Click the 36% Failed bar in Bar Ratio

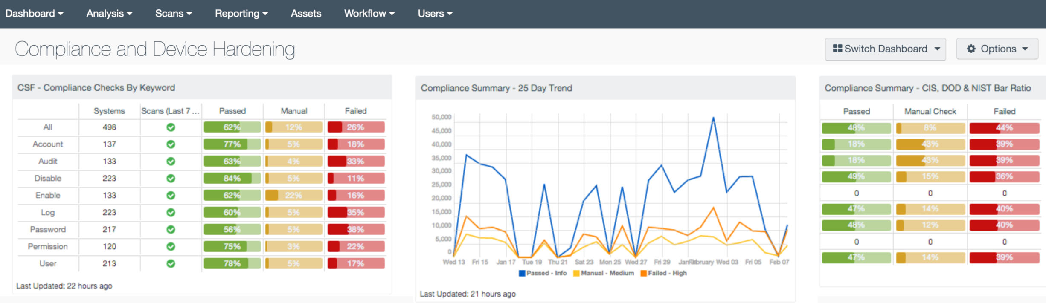pos(1004,176)
